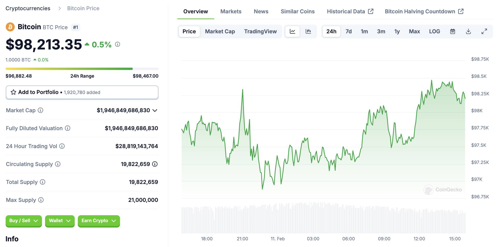Viewport: 500px width, 247px height.
Task: Set chart range to 3m
Action: click(x=381, y=32)
